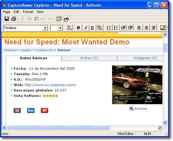This screenshot has height=141, width=173.
Task: Apply numbered list formatting
Action: click(x=109, y=27)
